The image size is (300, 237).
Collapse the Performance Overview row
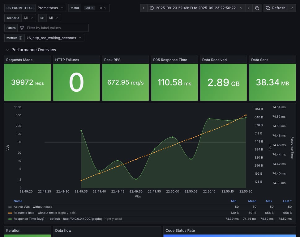[x=7, y=50]
